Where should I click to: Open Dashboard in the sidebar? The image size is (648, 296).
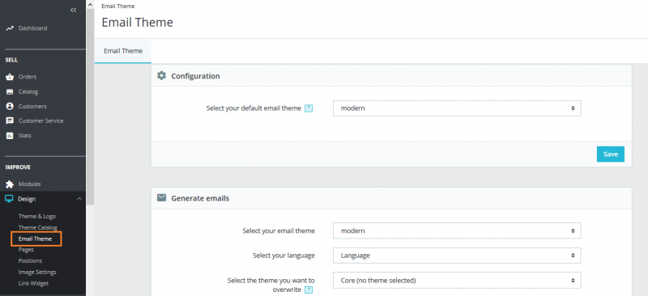pos(32,28)
